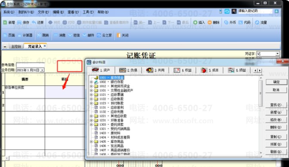Select the 2.负债 account category tab

128,70
